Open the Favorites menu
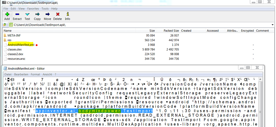 click(33, 9)
